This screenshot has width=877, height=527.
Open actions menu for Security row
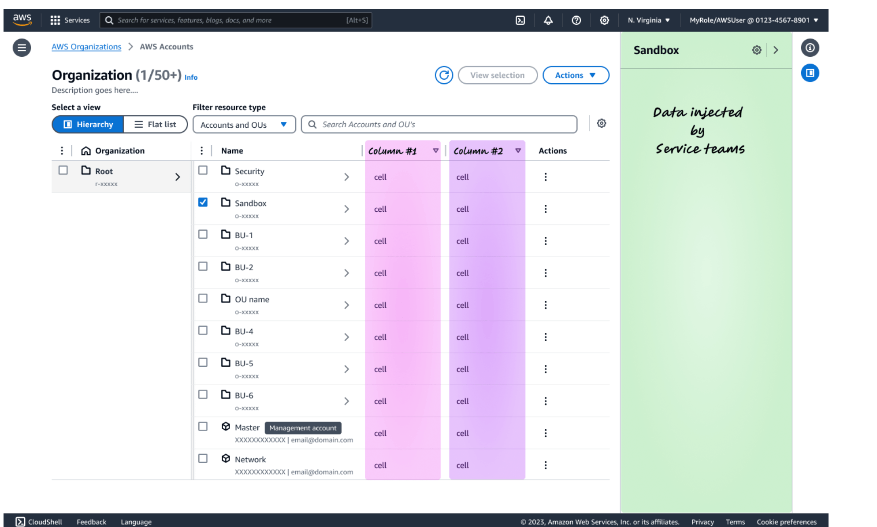546,177
